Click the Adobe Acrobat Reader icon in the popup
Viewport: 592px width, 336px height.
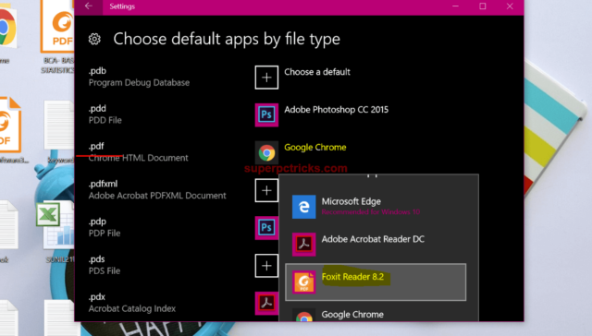pyautogui.click(x=304, y=244)
